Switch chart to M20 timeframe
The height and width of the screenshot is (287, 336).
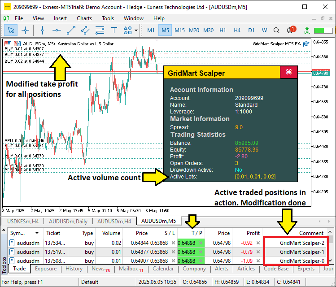click(194, 30)
